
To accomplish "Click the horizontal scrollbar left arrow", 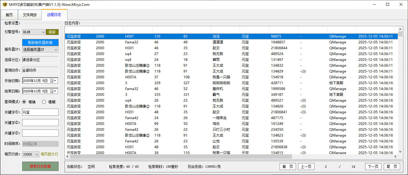I will (67, 157).
